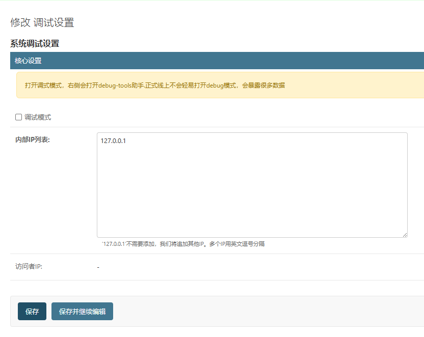The height and width of the screenshot is (337, 424).
Task: Click the dash value beside 访问者IP
Action: click(x=98, y=267)
